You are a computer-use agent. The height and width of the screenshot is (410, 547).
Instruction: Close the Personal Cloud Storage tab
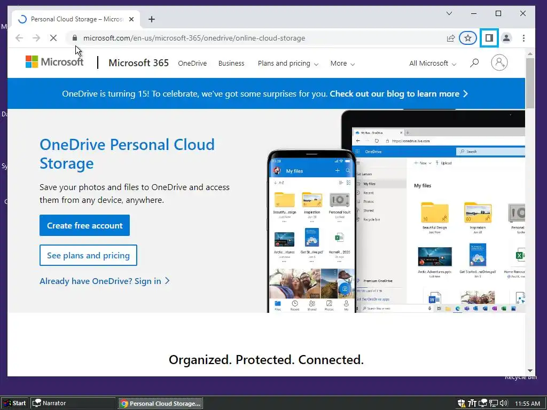[131, 19]
